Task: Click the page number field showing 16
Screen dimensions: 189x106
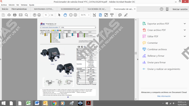Action: (x=46, y=15)
